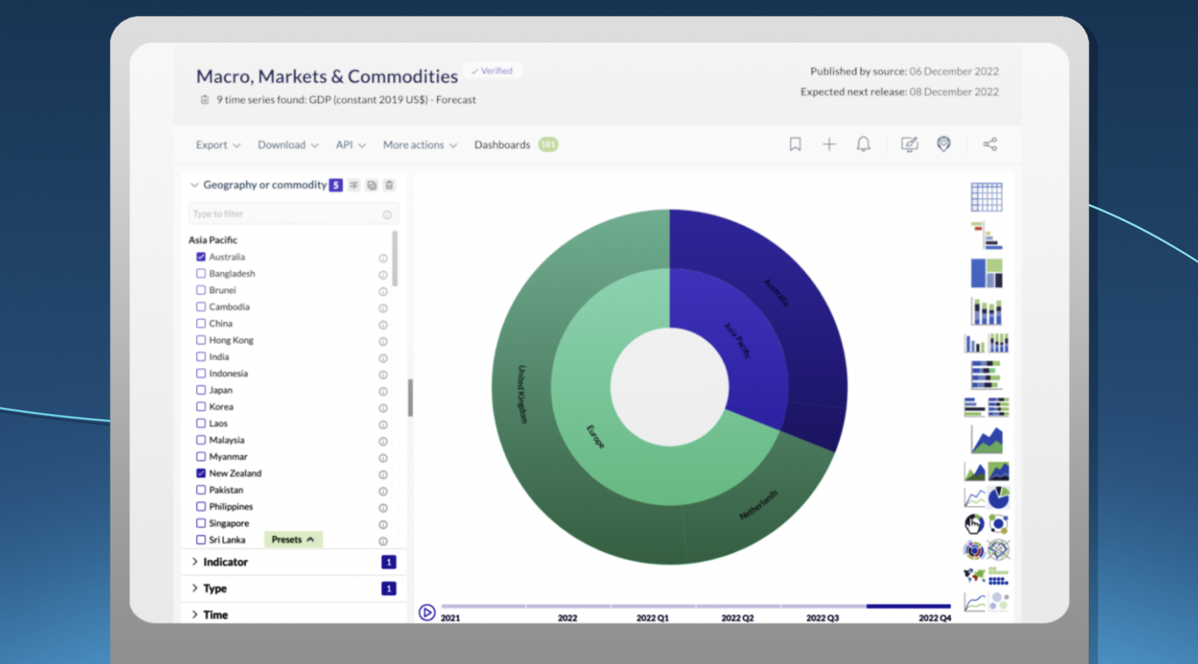1198x664 pixels.
Task: Click the plus add icon in toolbar
Action: tap(829, 144)
